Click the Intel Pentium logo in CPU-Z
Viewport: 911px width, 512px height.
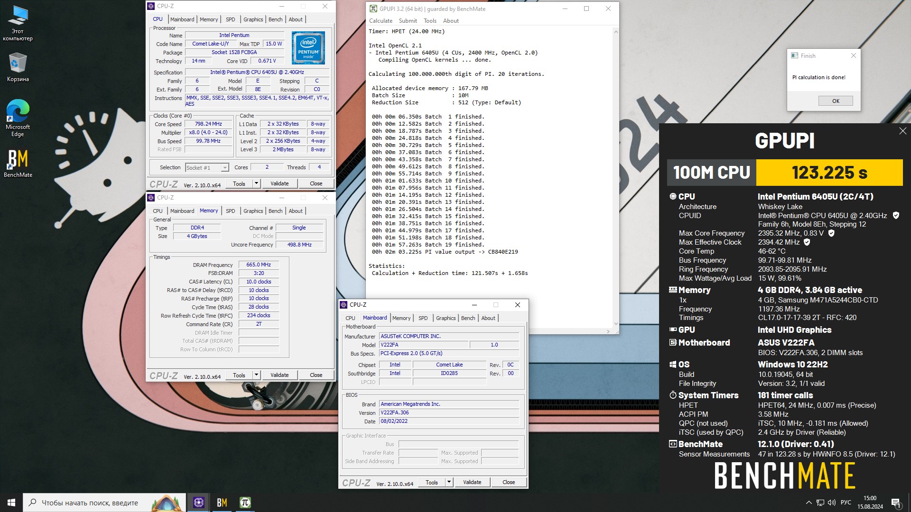point(308,48)
